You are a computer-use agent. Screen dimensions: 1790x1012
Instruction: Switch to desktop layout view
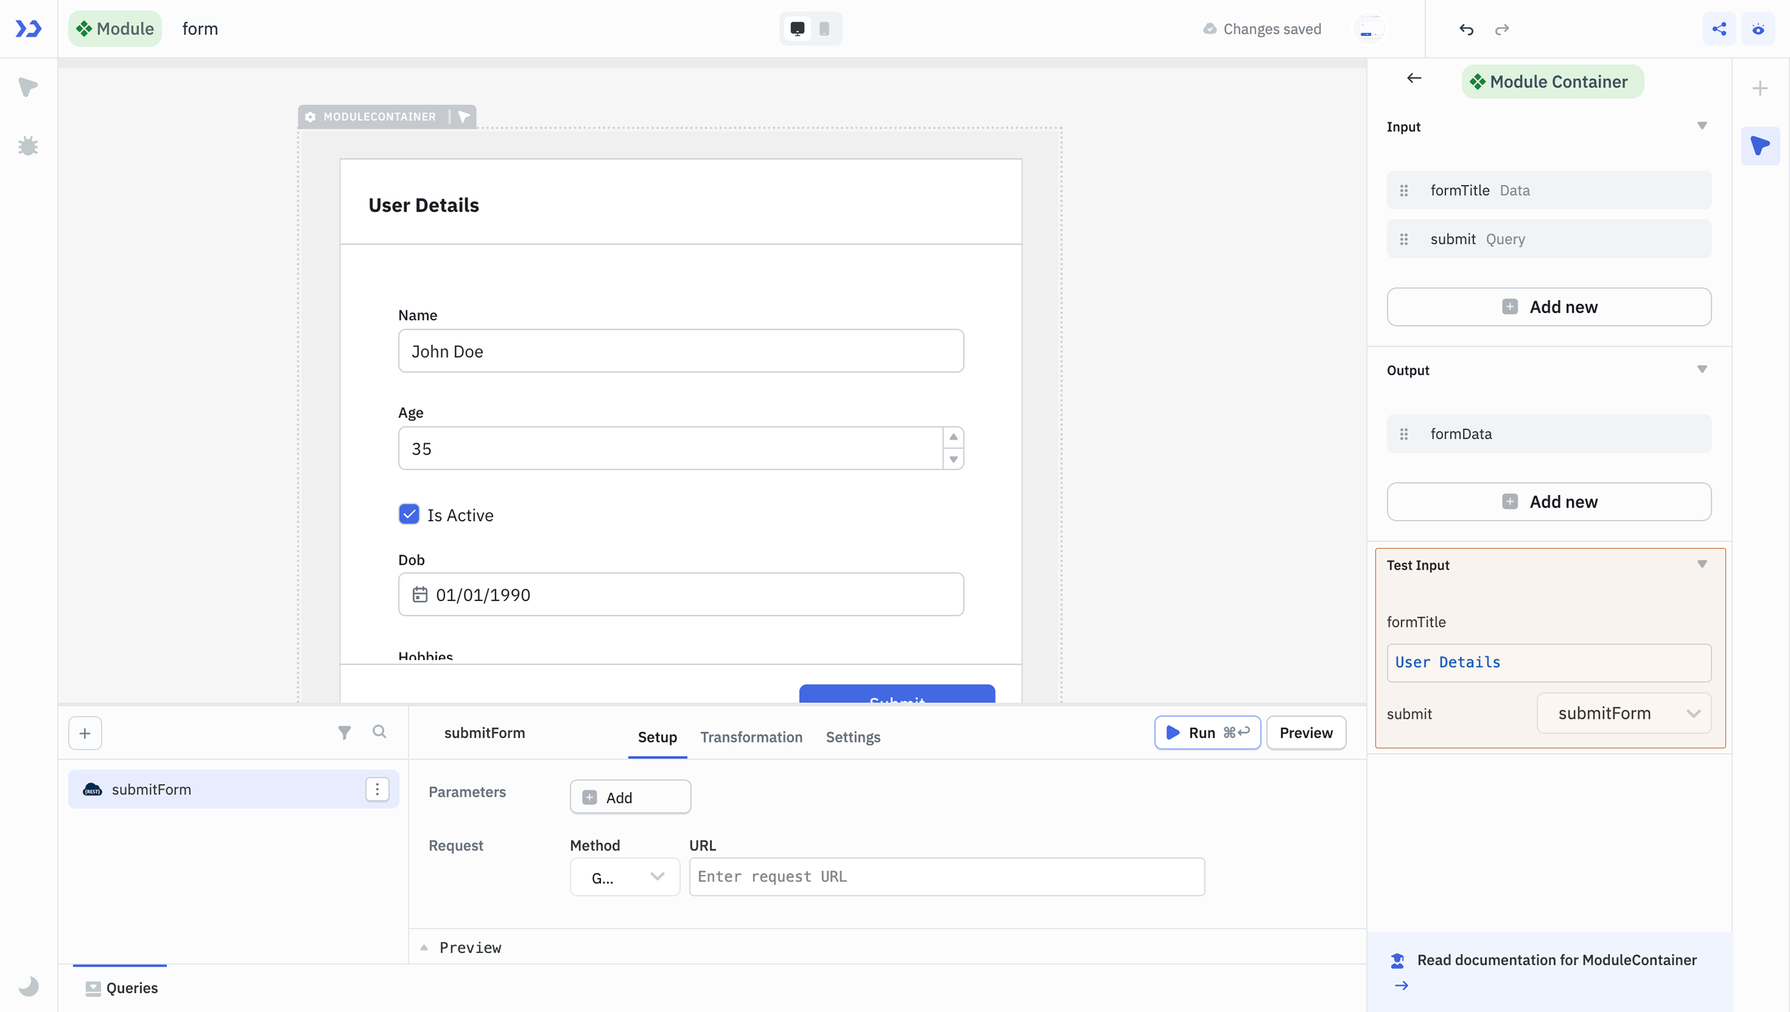(x=797, y=29)
